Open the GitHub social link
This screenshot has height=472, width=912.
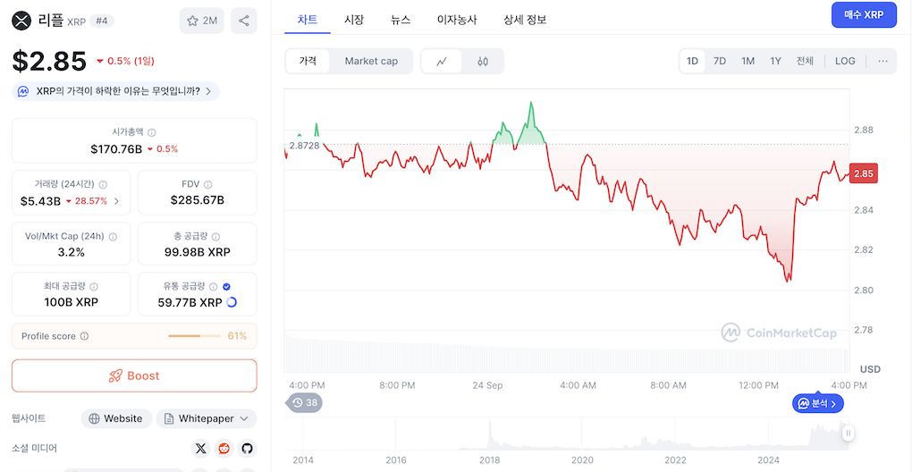pyautogui.click(x=247, y=448)
